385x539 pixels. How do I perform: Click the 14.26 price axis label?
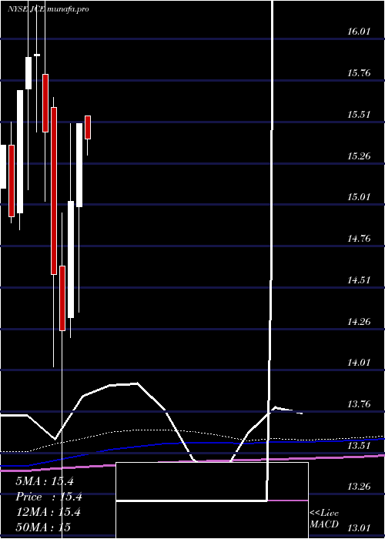coord(359,322)
